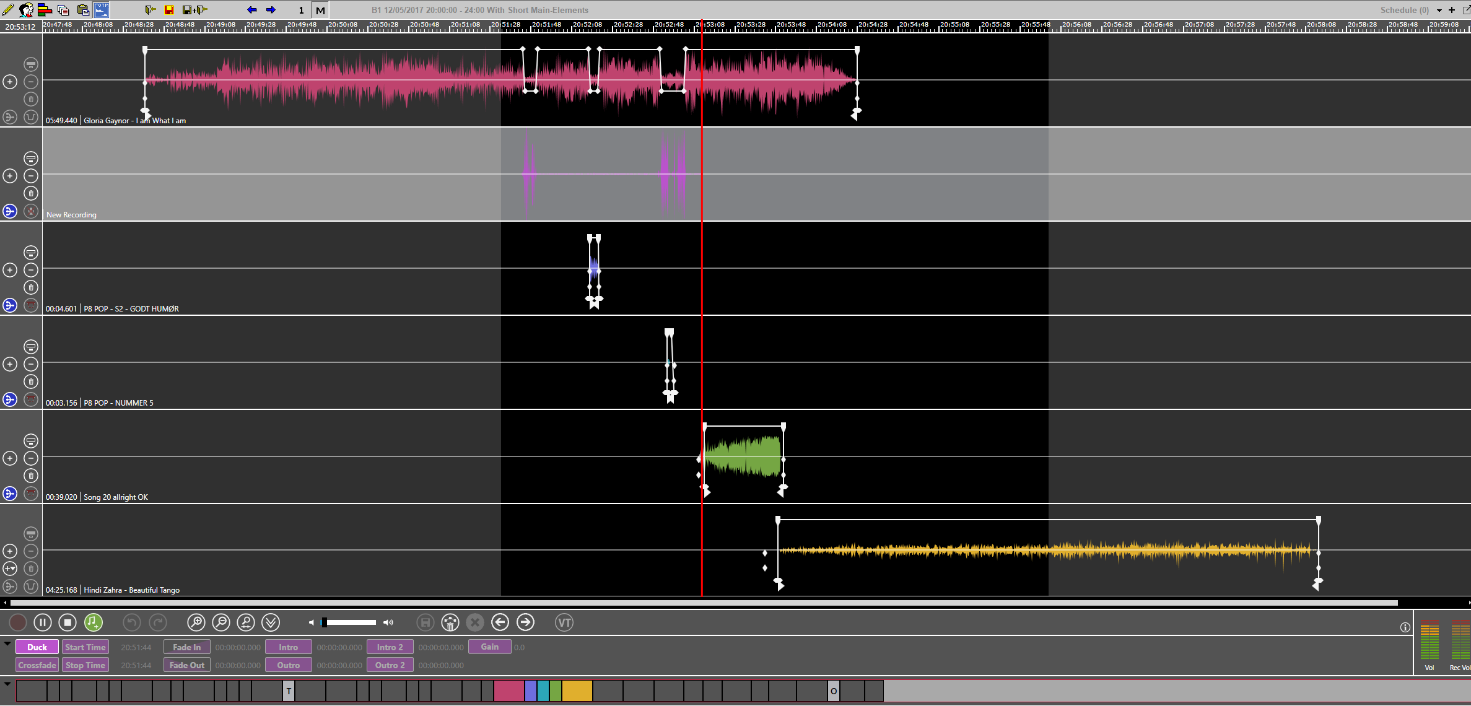
Task: Click the blue right arrow in top toolbar
Action: [271, 10]
